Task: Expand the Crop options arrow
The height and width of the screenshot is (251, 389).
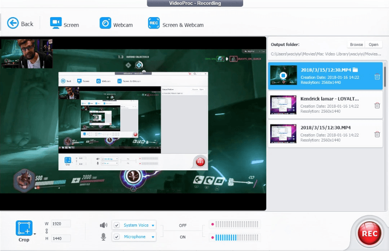Action: (34, 234)
